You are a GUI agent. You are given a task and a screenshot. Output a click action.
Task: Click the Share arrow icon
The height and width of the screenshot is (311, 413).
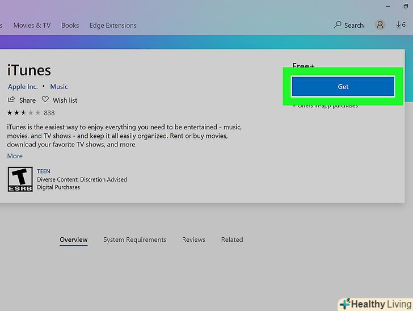[11, 100]
